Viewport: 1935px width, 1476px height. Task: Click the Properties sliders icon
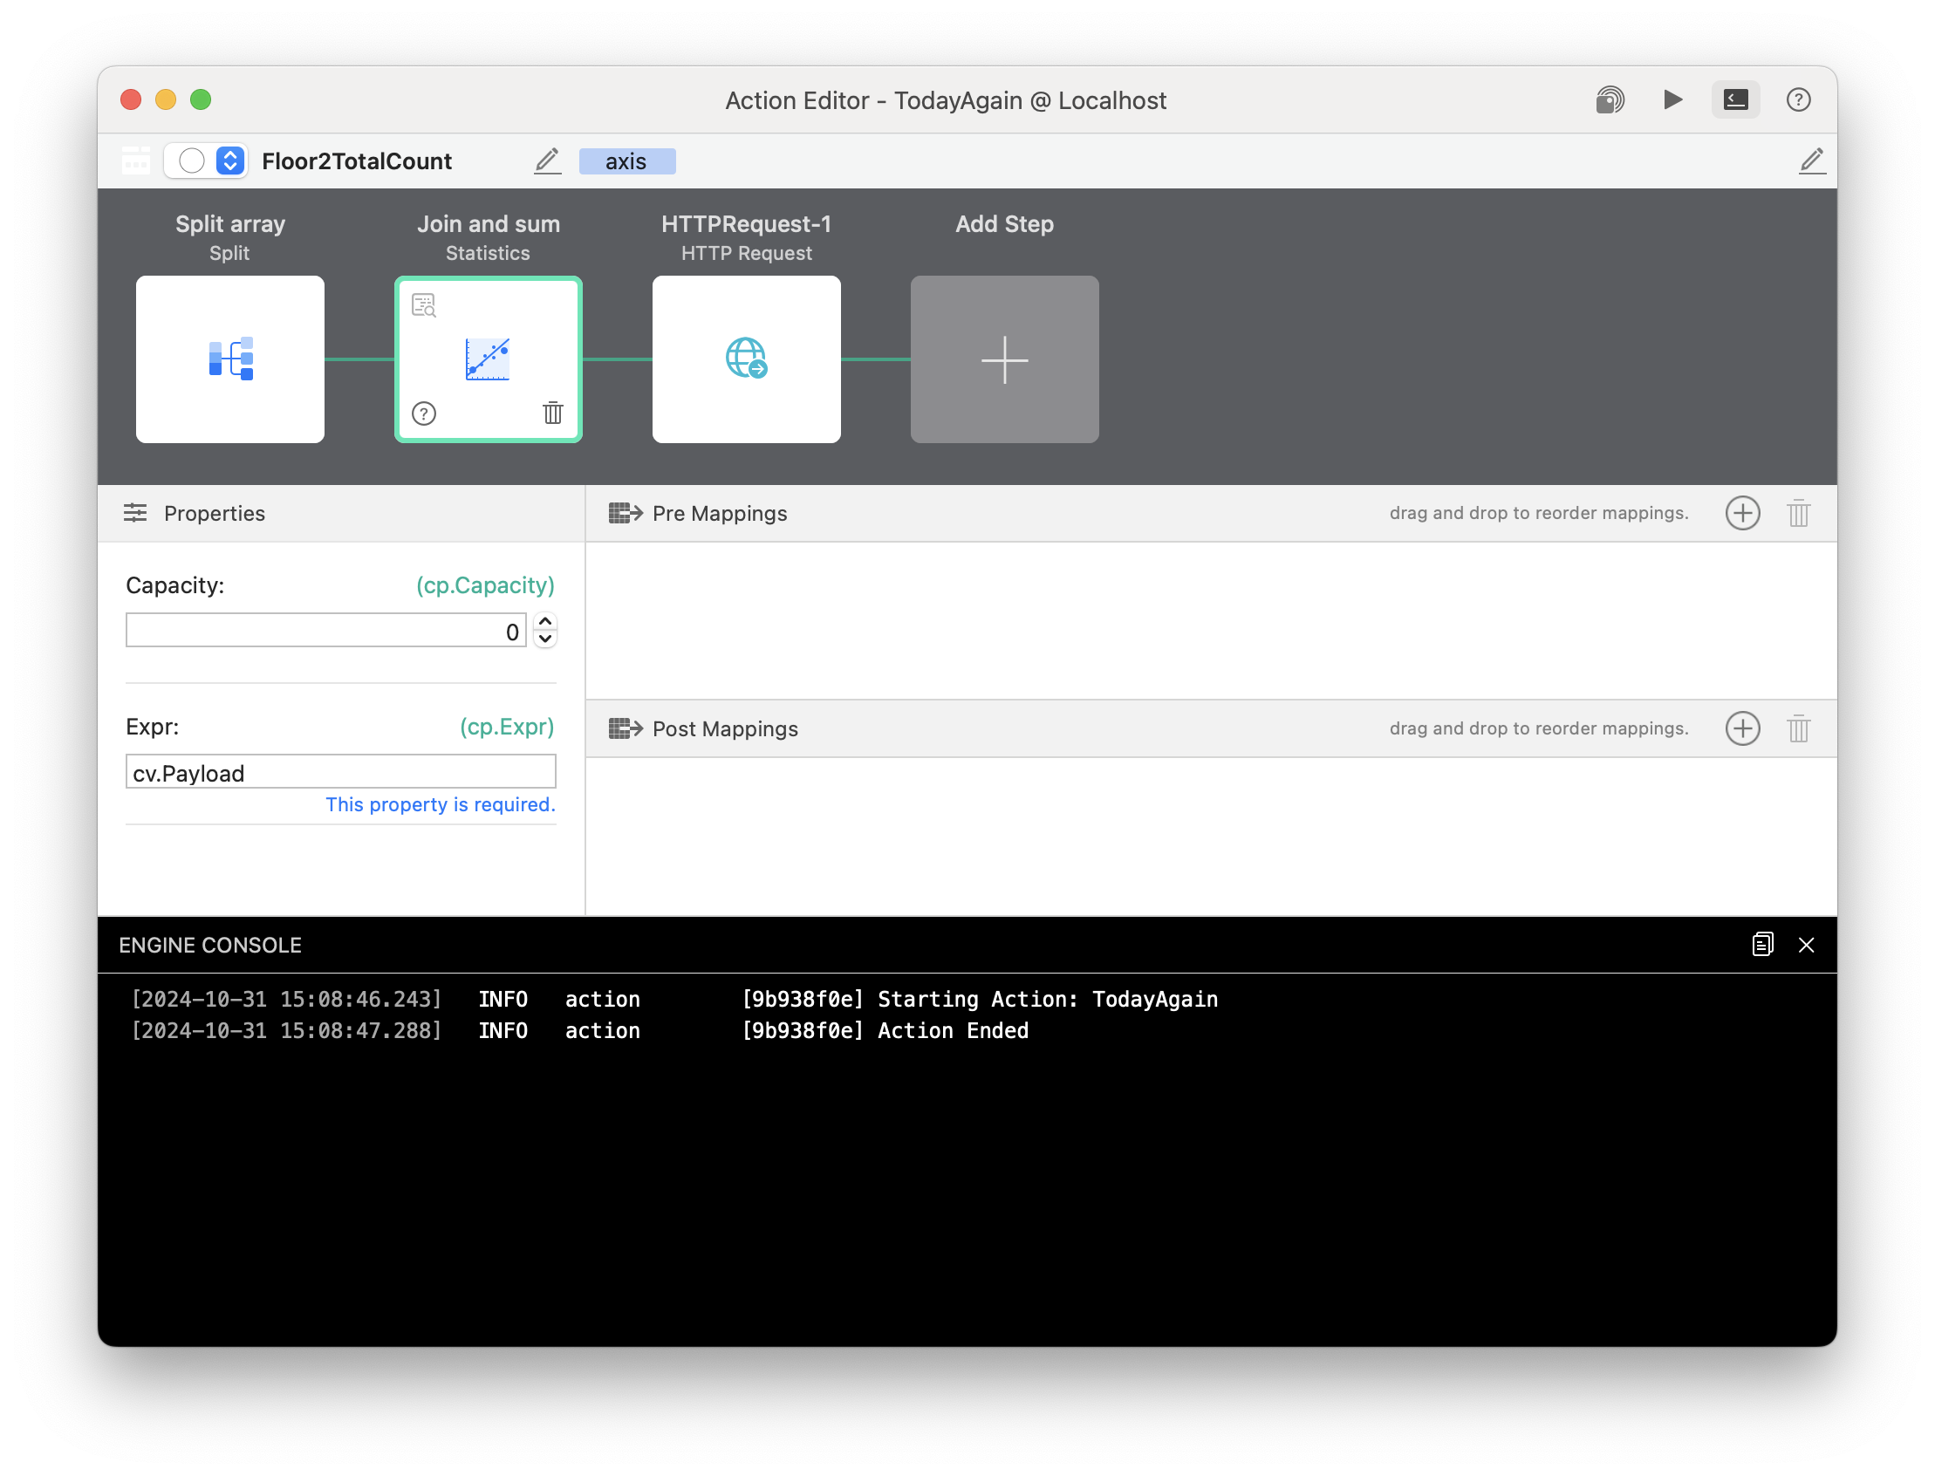coord(135,513)
